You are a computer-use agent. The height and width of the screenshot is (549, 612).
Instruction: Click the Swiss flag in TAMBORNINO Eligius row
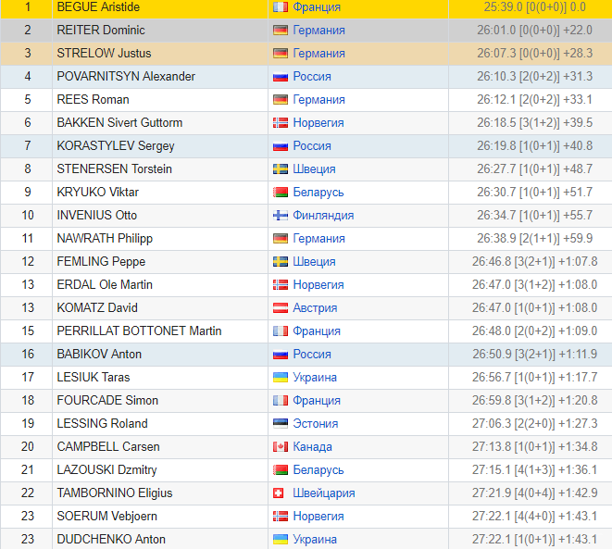pos(279,493)
